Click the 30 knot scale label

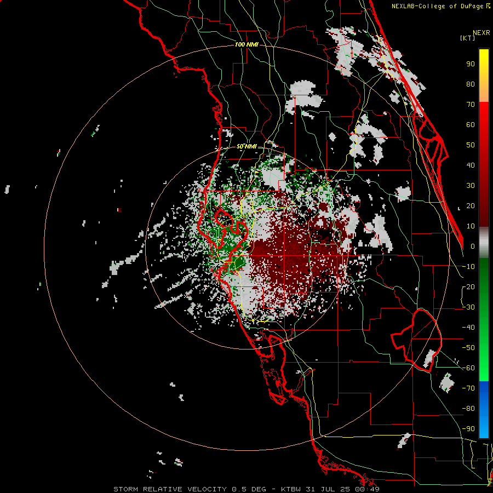point(471,186)
